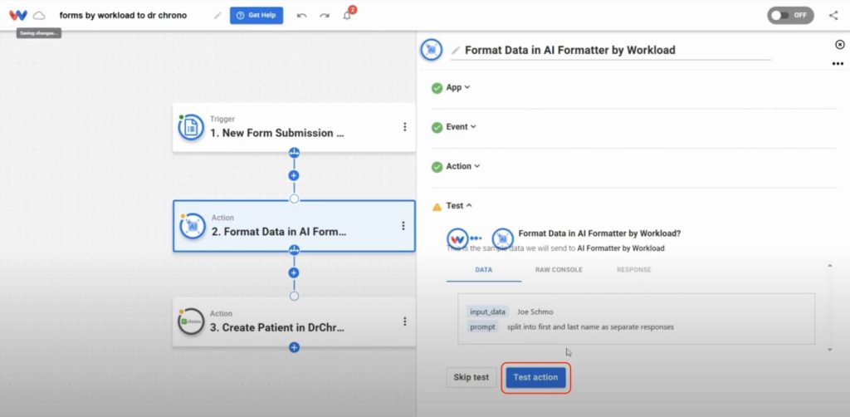Screen dimensions: 850x417
Task: Click the plus button below the Format Data step
Action: [294, 272]
